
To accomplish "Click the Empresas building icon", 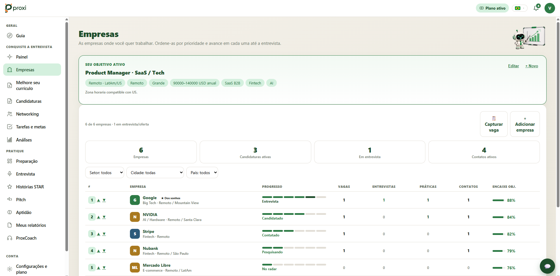I will (x=10, y=70).
